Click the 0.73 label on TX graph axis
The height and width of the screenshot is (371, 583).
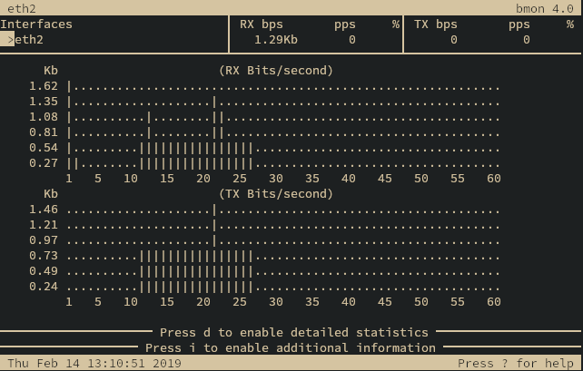pyautogui.click(x=44, y=256)
